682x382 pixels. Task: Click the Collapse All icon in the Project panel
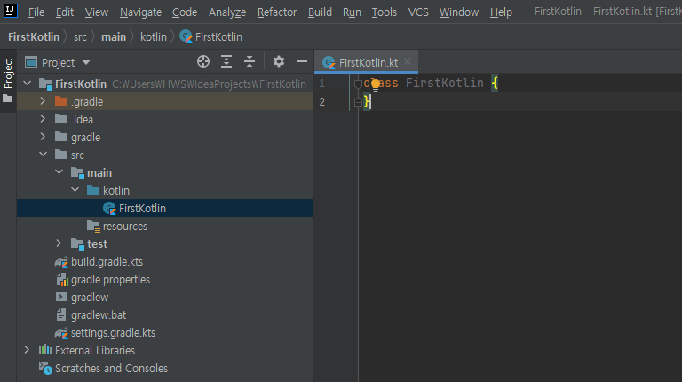[x=250, y=62]
